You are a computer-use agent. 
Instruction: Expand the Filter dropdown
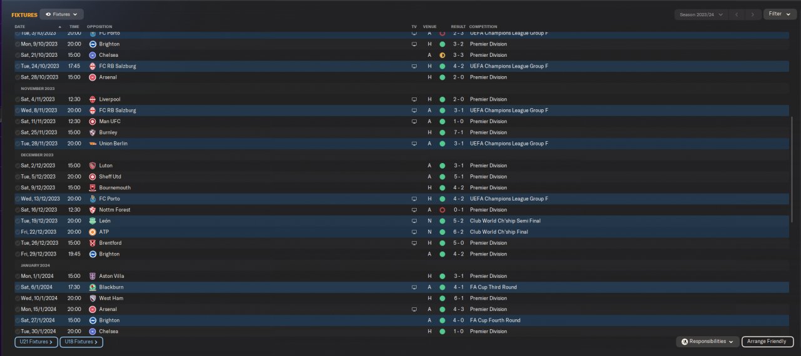click(x=779, y=14)
